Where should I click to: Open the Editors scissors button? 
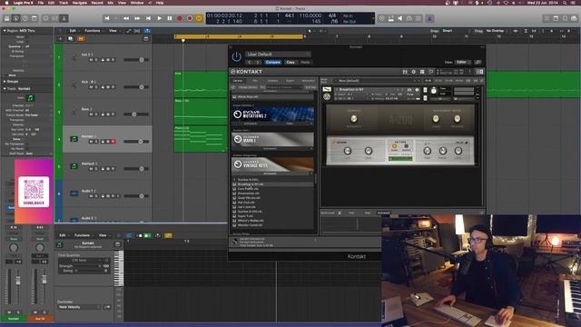tap(64, 18)
